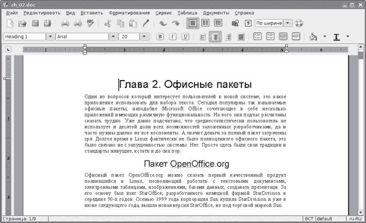Viewport: 366px width, 223px height.
Task: Click the BCT insert mode status button
Action: pyautogui.click(x=309, y=219)
